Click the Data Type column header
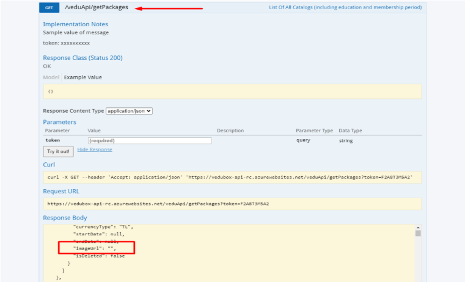This screenshot has height=283, width=465. pos(351,131)
